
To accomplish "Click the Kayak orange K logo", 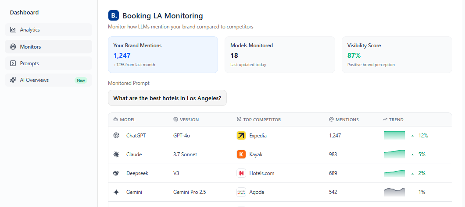I will click(x=241, y=154).
